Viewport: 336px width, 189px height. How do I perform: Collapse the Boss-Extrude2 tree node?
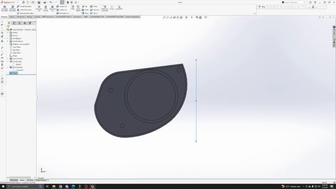coord(8,67)
